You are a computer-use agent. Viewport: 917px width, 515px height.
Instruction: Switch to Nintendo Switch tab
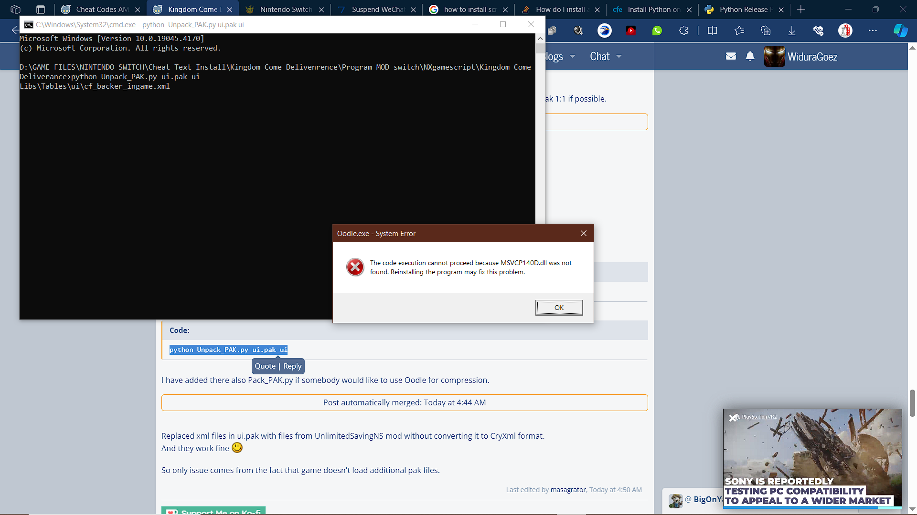point(285,9)
